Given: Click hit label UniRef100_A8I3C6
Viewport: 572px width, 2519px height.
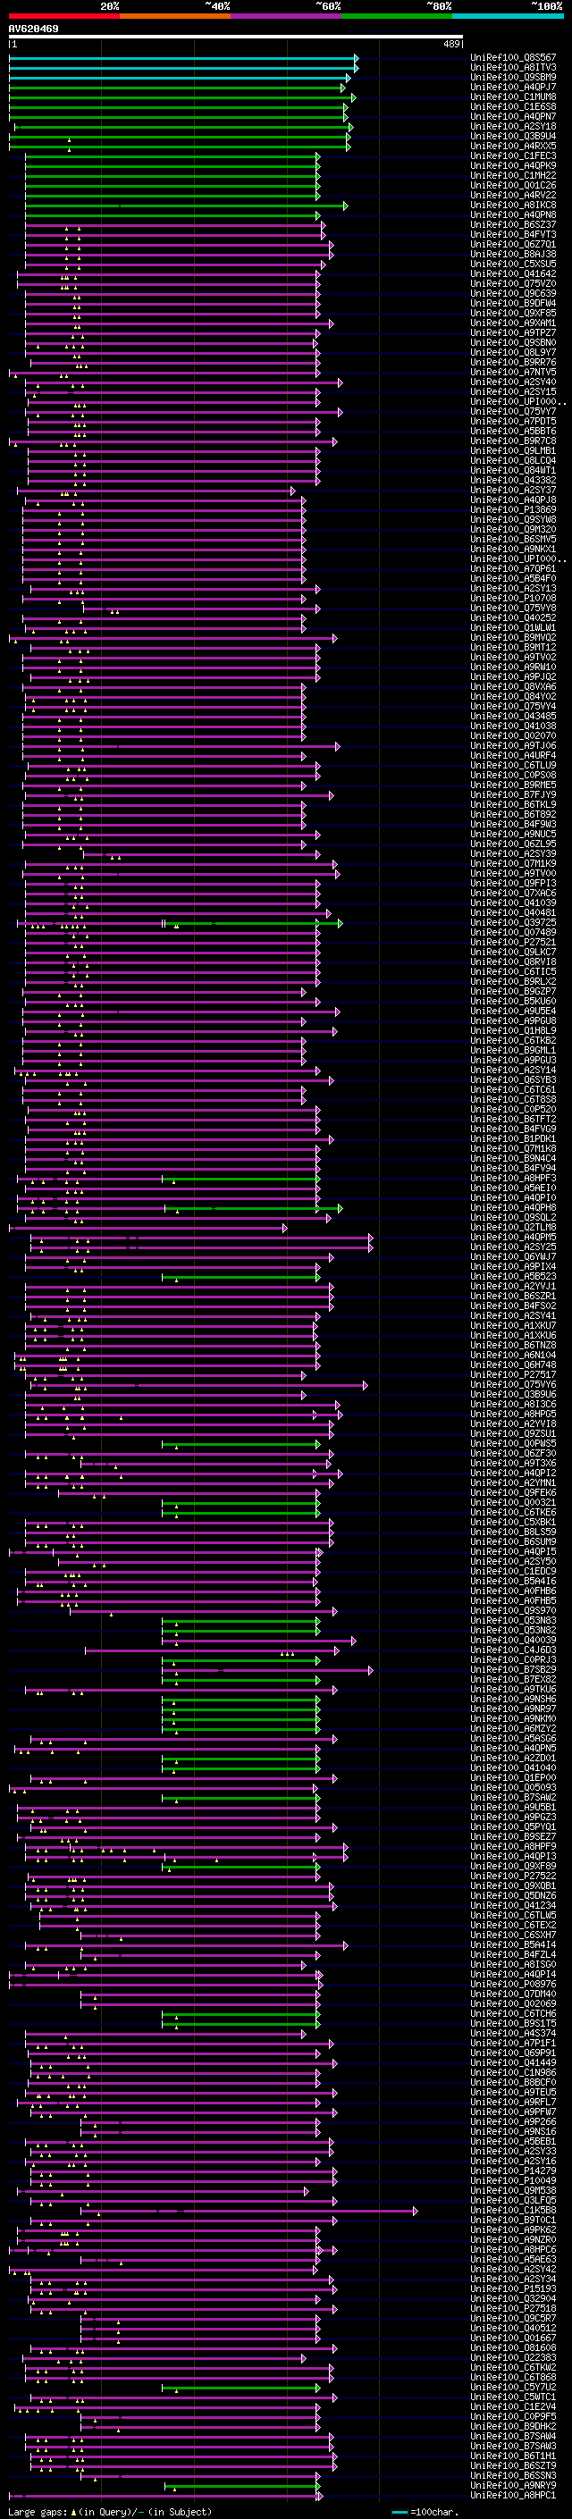Looking at the screenshot, I should pos(513,1404).
